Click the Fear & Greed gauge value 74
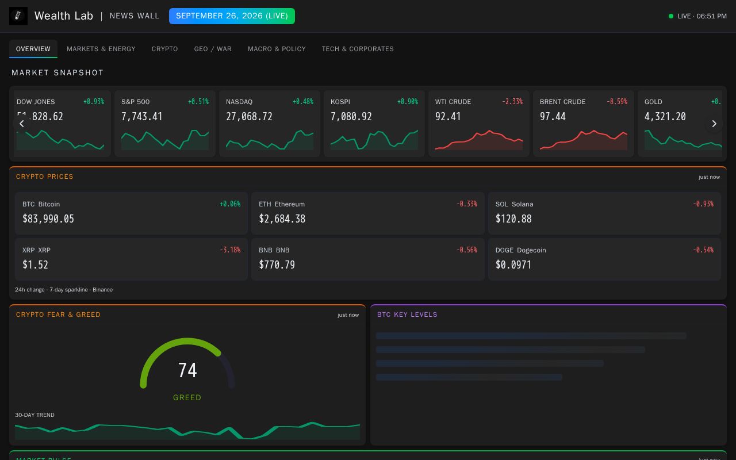The image size is (736, 460). (187, 370)
